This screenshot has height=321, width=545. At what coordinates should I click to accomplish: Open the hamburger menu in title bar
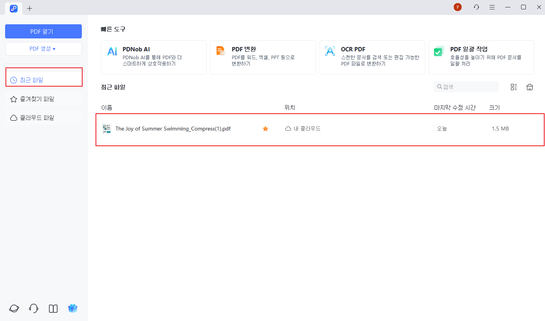pos(492,7)
